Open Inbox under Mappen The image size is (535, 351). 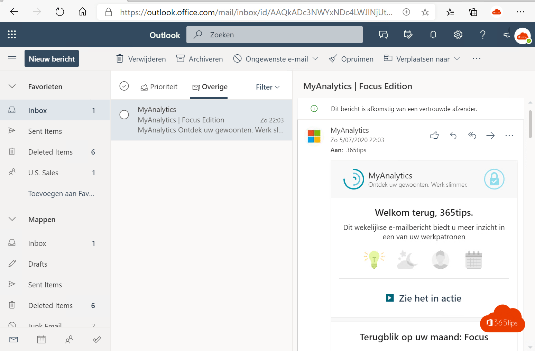[x=55, y=243]
